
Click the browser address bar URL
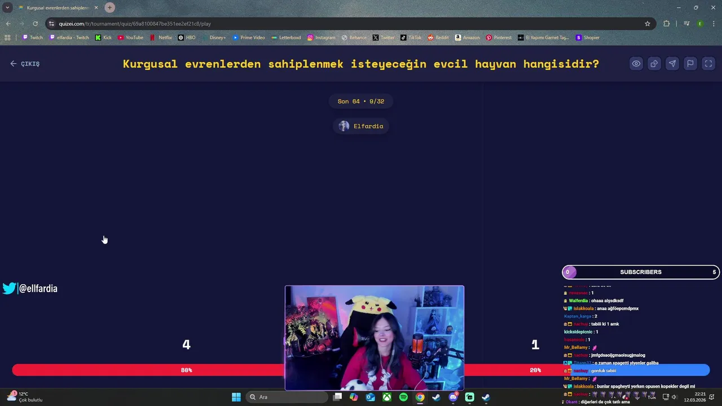[135, 24]
